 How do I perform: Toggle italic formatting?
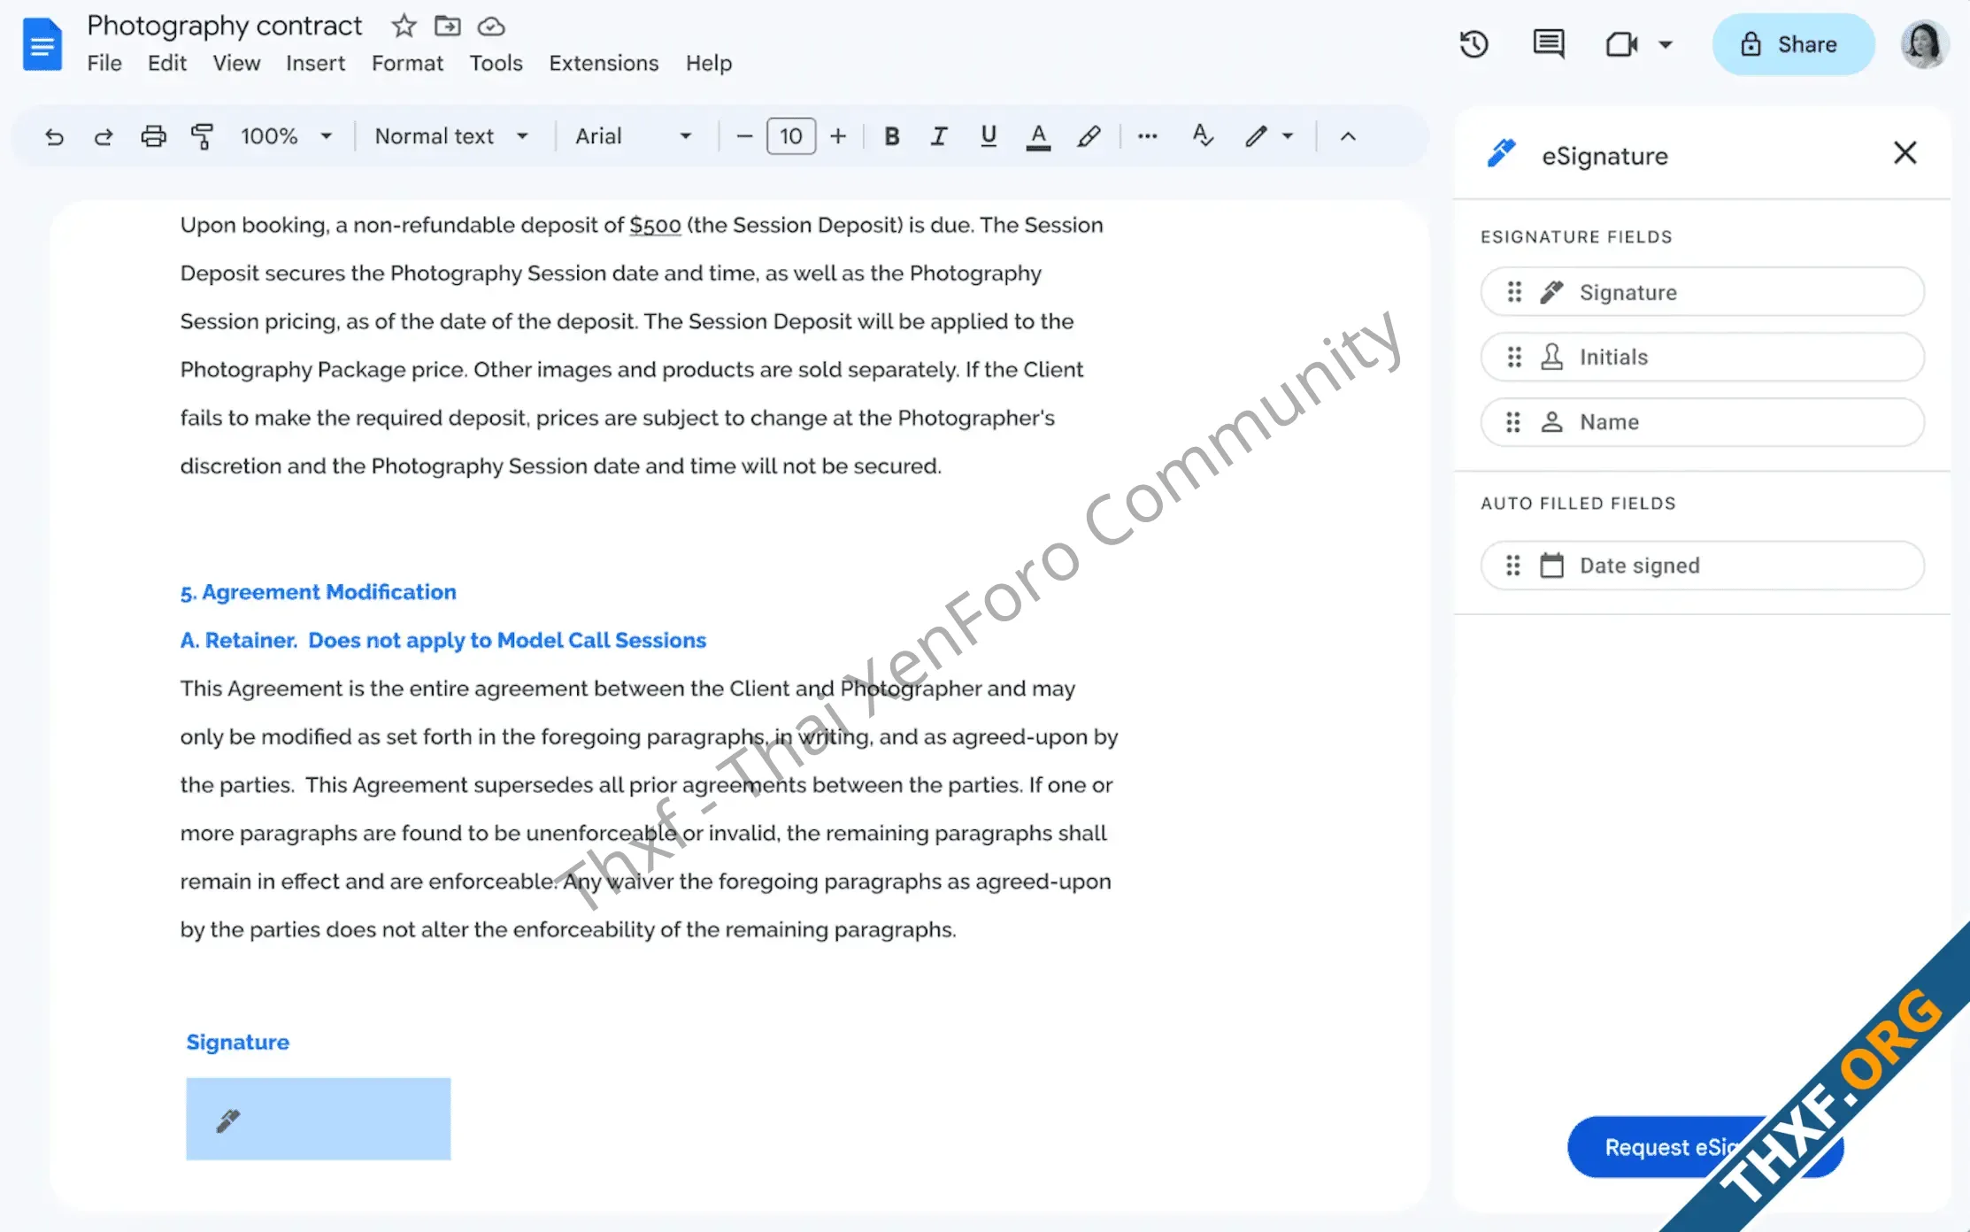(x=939, y=136)
